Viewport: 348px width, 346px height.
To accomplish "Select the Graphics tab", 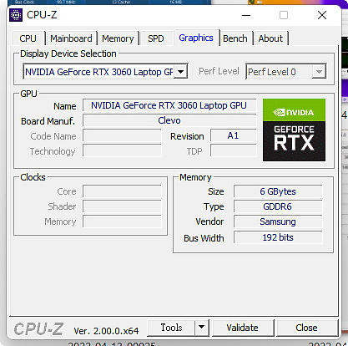I will click(196, 38).
